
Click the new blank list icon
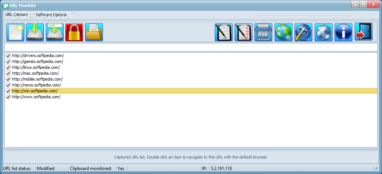[x=15, y=32]
